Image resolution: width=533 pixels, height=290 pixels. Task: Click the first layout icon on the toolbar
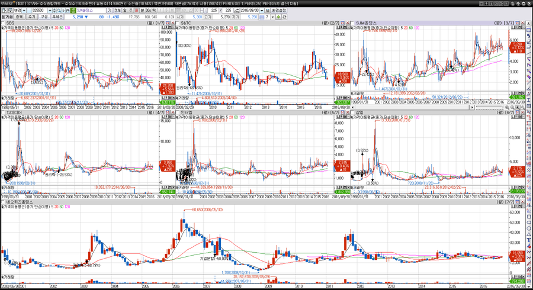(x=4, y=11)
